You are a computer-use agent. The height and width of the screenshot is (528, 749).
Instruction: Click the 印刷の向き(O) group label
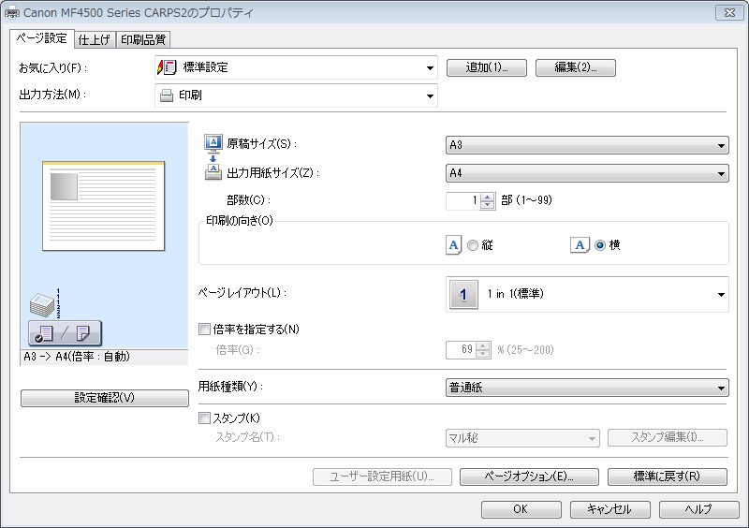point(240,221)
